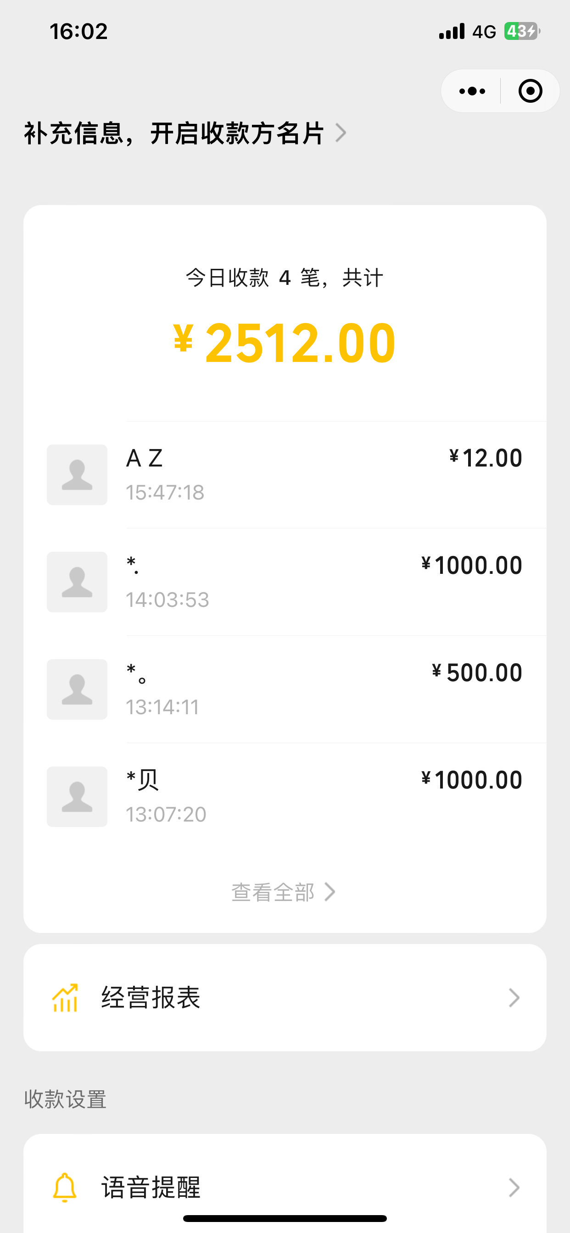Tap the mini program close target icon

point(530,91)
